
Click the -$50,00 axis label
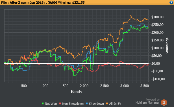pyautogui.click(x=157, y=71)
